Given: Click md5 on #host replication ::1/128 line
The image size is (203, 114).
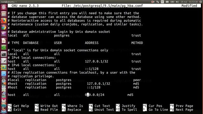Looking at the screenshot, I should (136, 87).
